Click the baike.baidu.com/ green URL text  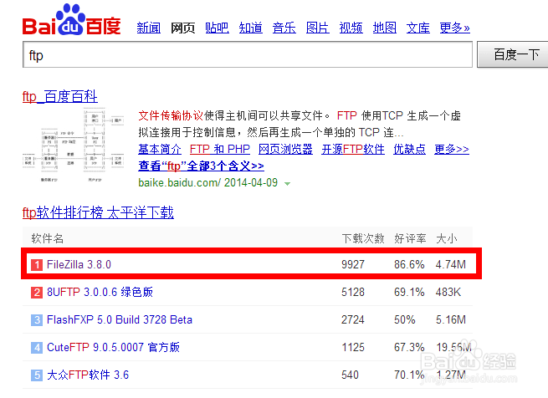coord(179,182)
